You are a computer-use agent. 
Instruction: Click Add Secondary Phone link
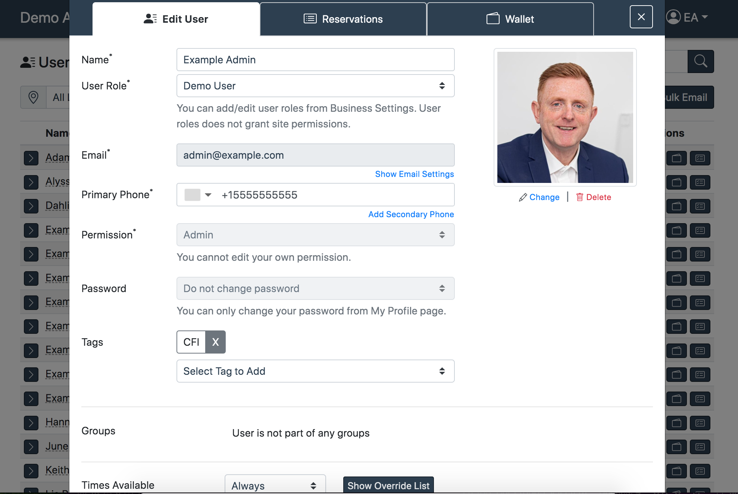tap(411, 214)
